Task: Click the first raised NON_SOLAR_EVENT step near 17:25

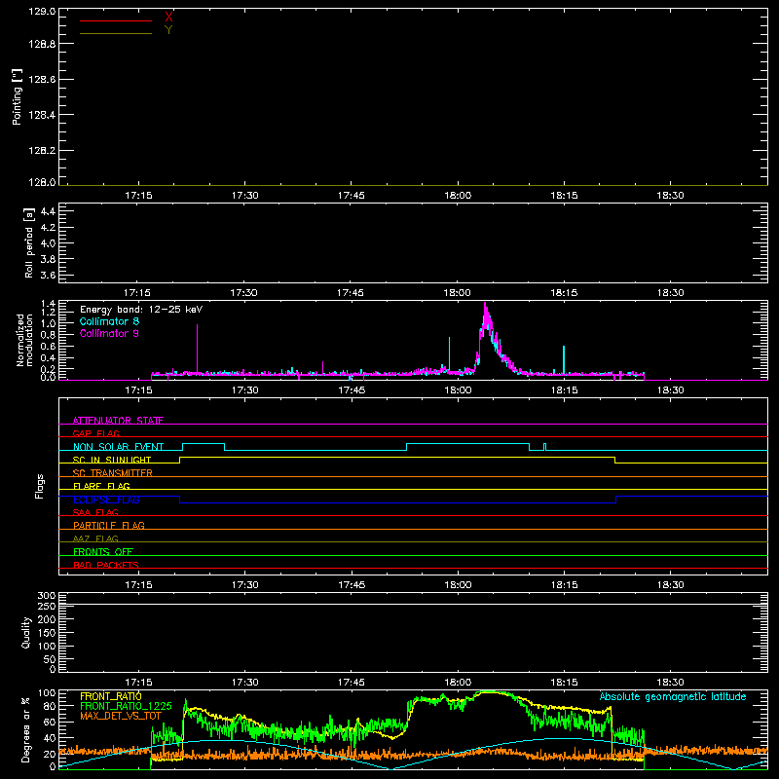Action: point(204,444)
